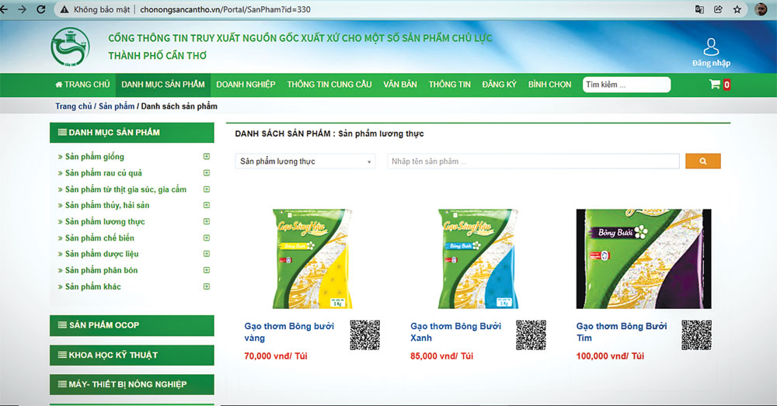Expand Sản phẩm thủy, hải sản plus
Screen dimensions: 777x406
(207, 205)
